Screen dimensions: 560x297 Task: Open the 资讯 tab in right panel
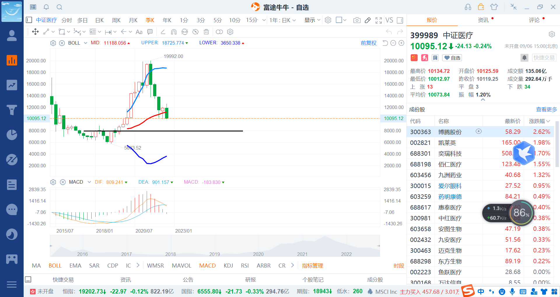click(483, 20)
